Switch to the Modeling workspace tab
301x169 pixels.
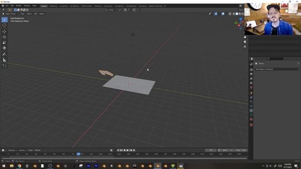pos(53,6)
